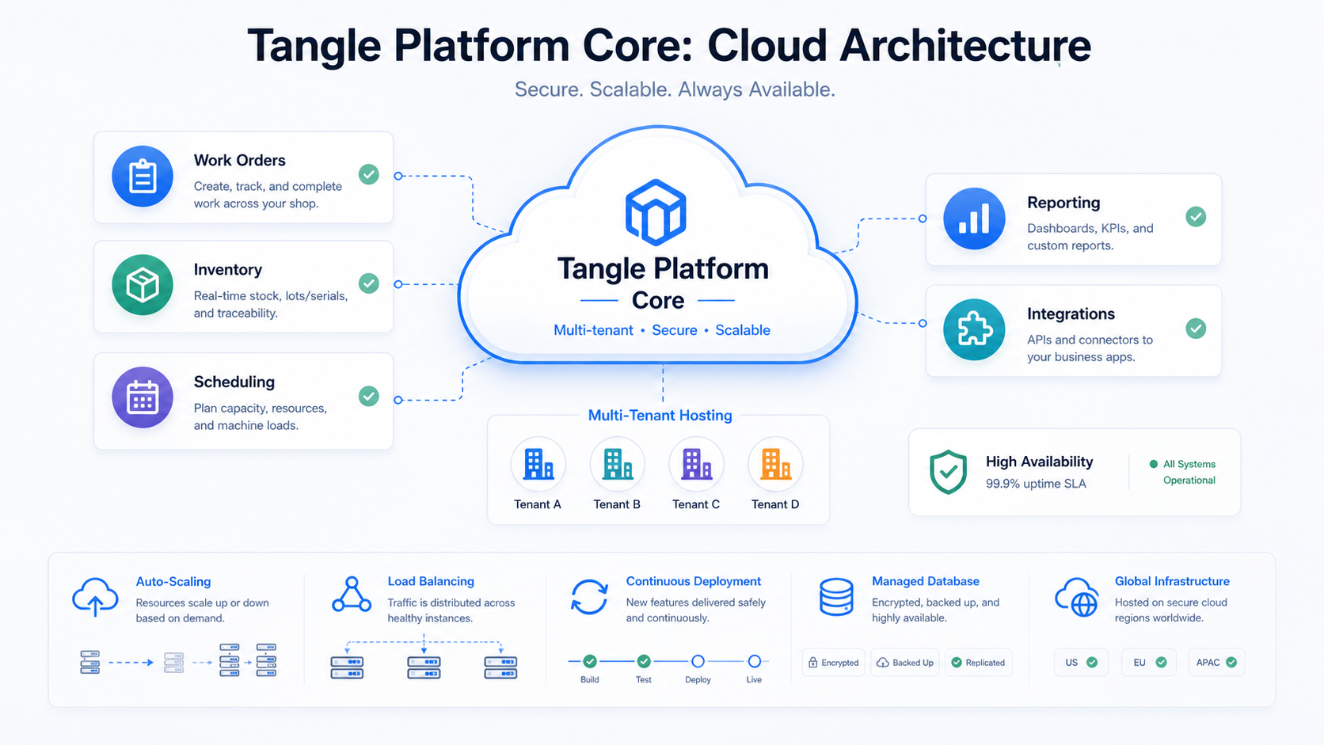Click the Load Balancing triangle nodes icon
The height and width of the screenshot is (745, 1324).
tap(352, 595)
